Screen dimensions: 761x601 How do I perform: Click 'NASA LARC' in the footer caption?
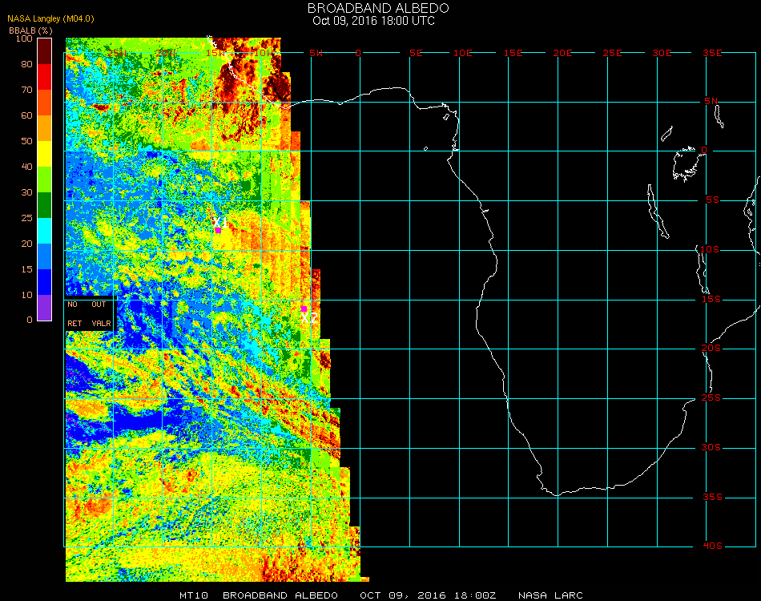[550, 595]
